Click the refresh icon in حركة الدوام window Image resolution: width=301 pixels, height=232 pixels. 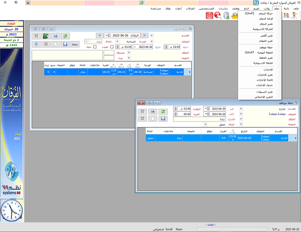click(65, 36)
